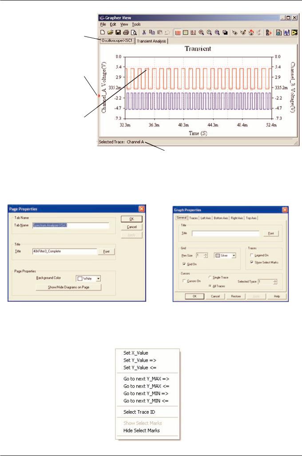
Task: Click OK in Graph Properties dialog
Action: click(x=194, y=296)
